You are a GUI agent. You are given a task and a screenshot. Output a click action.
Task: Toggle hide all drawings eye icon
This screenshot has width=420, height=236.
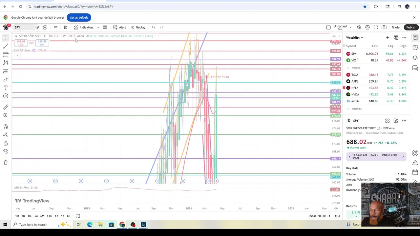point(6,151)
